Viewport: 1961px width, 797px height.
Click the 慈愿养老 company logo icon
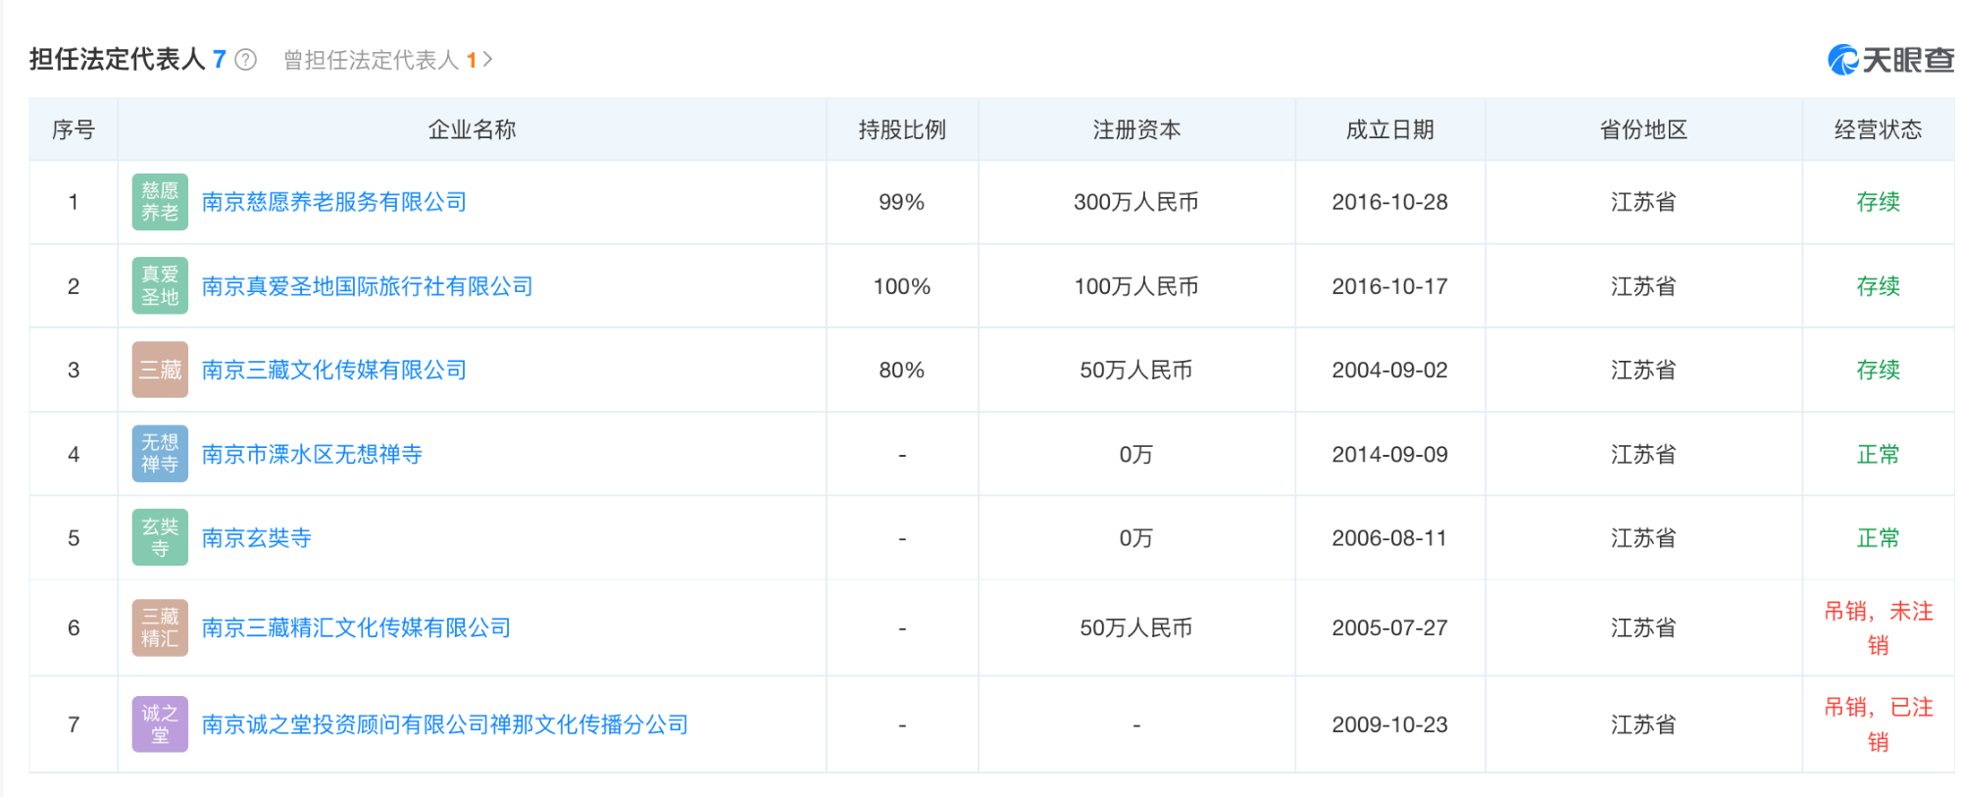[160, 202]
